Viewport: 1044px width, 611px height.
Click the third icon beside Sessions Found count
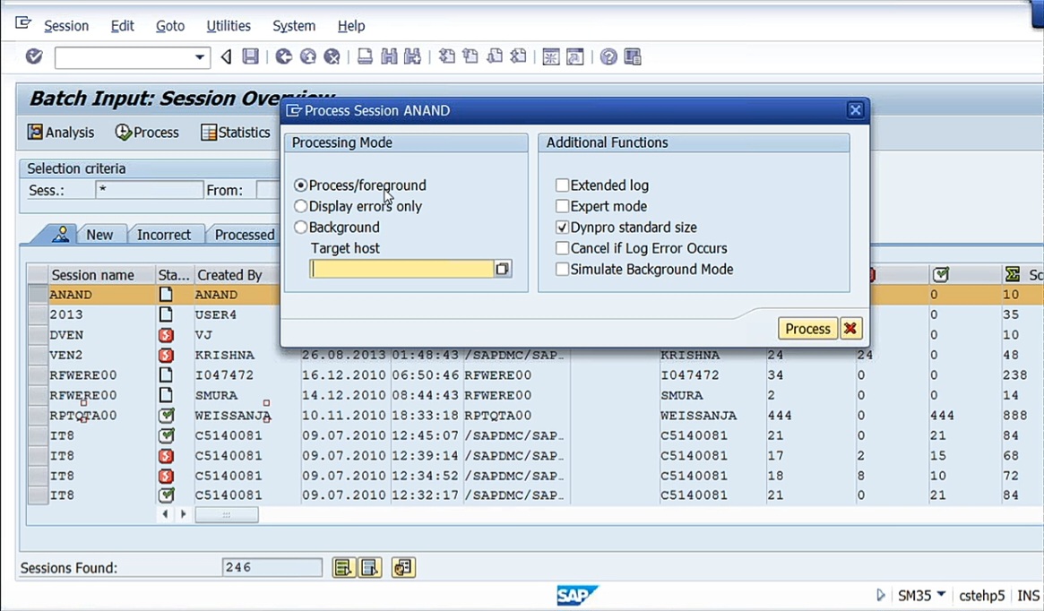click(x=403, y=568)
